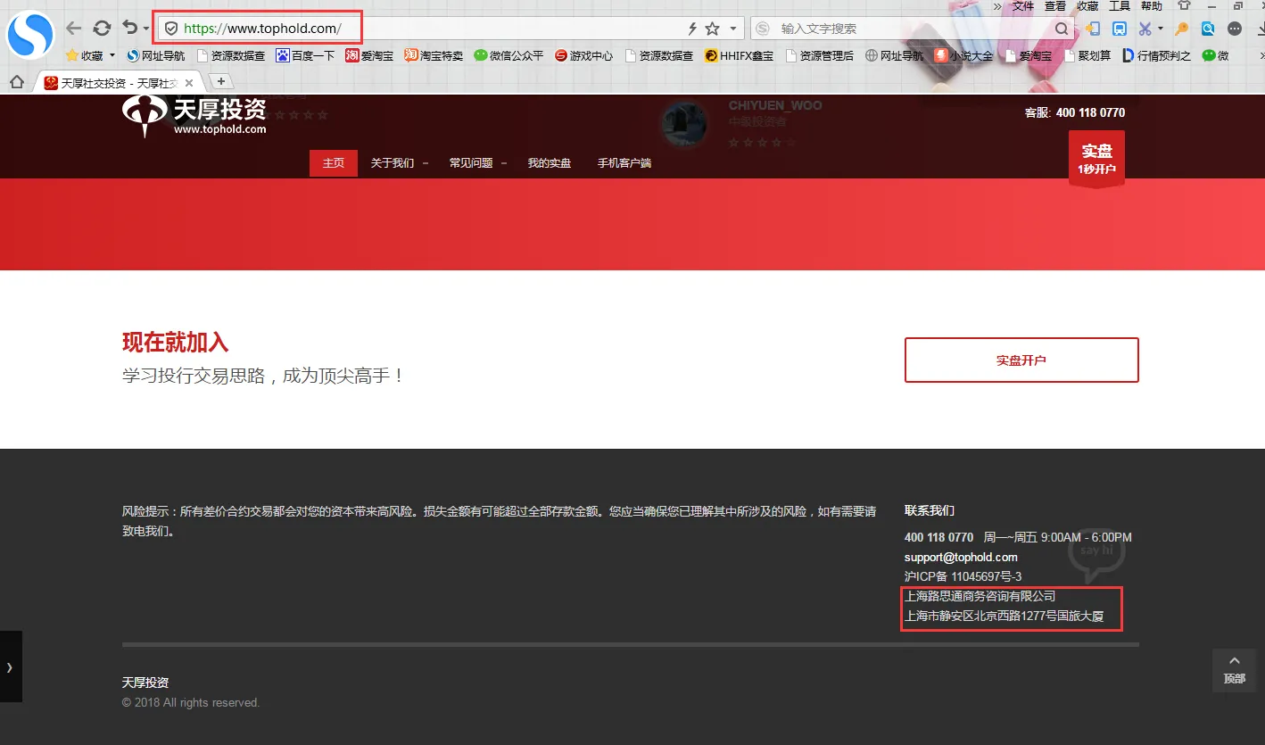Open the 百度一下 bookmark
The image size is (1265, 745).
coord(305,55)
